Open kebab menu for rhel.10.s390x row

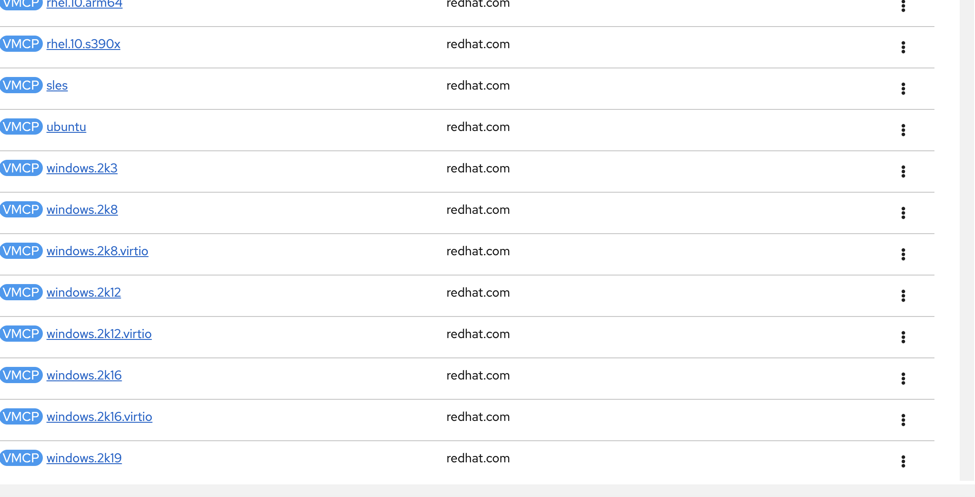(903, 47)
